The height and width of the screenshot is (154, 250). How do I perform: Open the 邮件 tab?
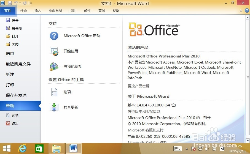pyautogui.click(x=87, y=11)
